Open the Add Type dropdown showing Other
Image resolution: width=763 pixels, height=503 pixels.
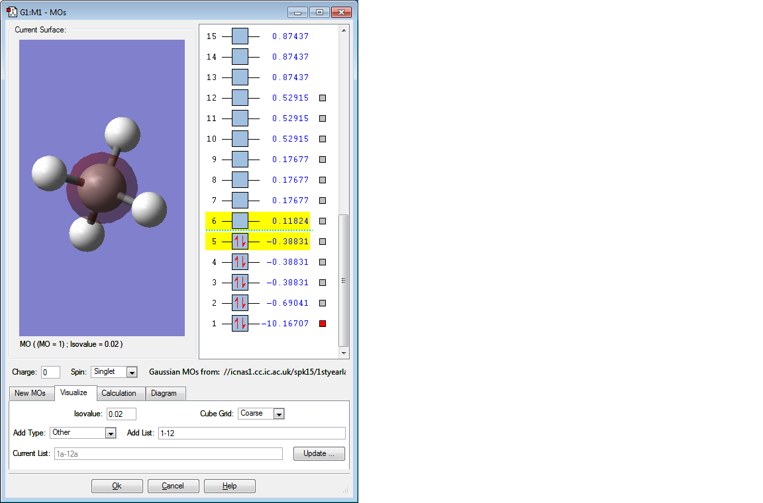(x=110, y=433)
